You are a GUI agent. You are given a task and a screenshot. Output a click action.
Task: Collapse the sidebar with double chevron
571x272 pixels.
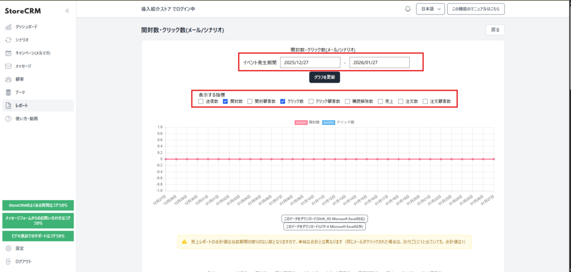(x=67, y=11)
